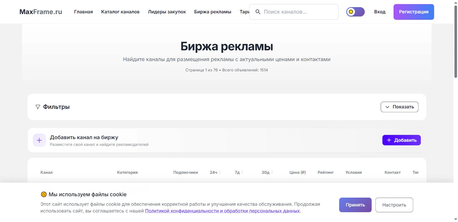458x222 pixels.
Task: Click the Категория column header
Action: [127, 172]
